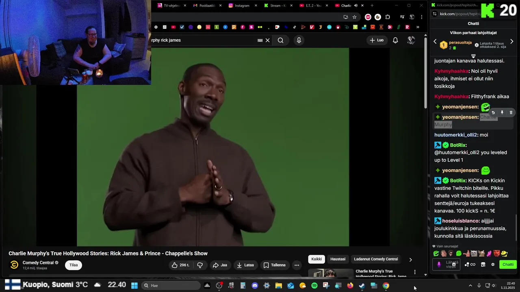Select the Ladannut Comedy Central chip
The height and width of the screenshot is (292, 520).
(376, 259)
